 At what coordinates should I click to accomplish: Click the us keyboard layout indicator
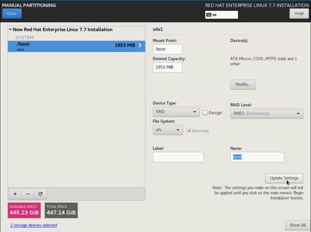[222, 15]
